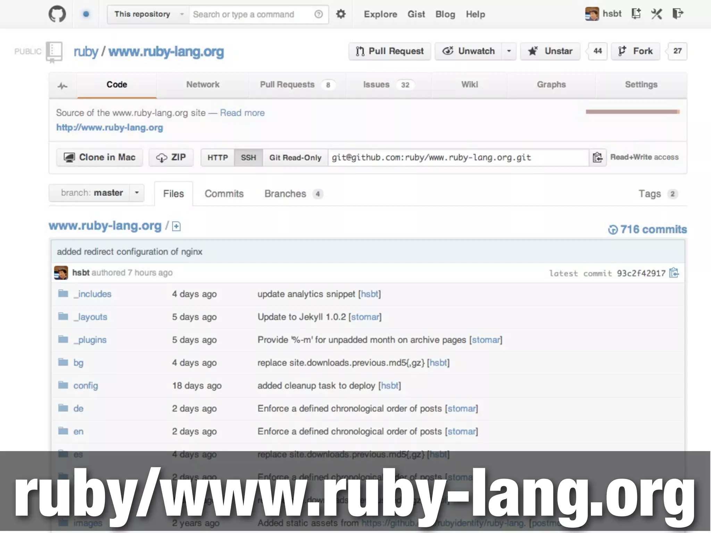Open Help in top navigation
Image resolution: width=711 pixels, height=533 pixels.
click(475, 14)
